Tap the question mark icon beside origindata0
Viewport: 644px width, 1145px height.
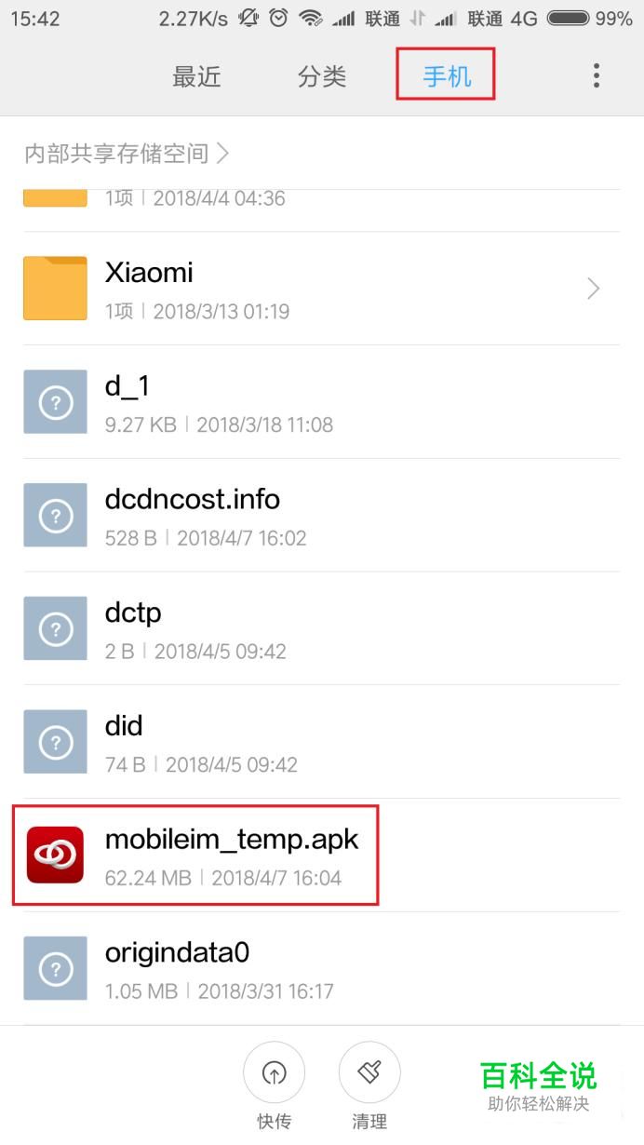click(x=55, y=968)
